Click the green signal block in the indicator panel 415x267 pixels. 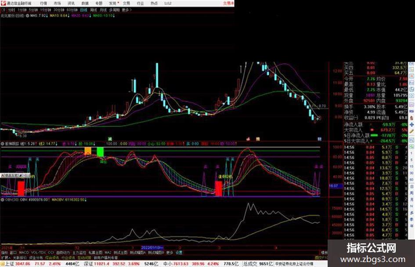[100, 152]
